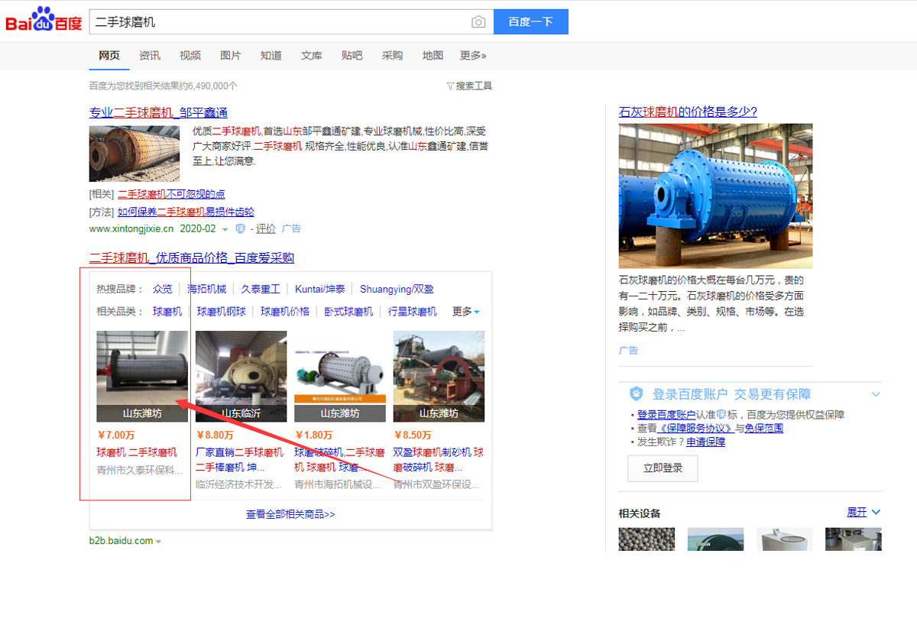
Task: Open the 《保障服务协议》 link
Action: (x=695, y=429)
